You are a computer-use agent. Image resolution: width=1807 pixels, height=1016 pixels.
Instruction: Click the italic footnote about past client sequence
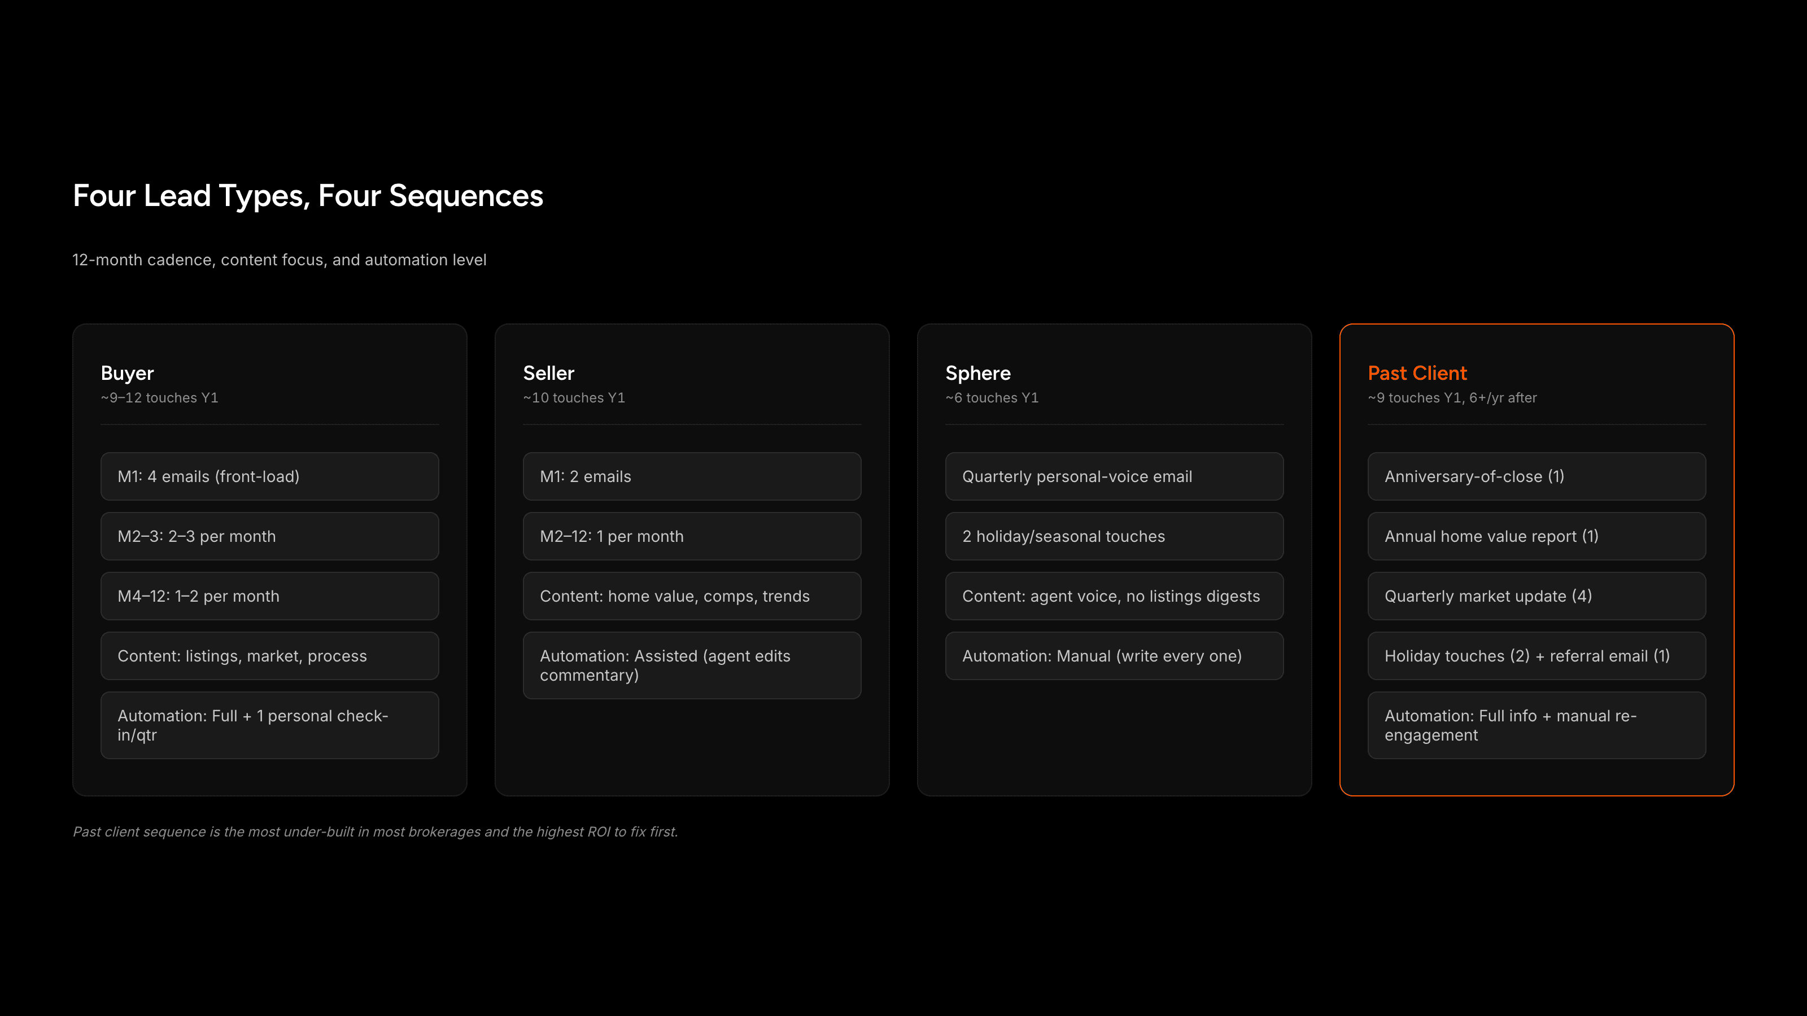376,831
